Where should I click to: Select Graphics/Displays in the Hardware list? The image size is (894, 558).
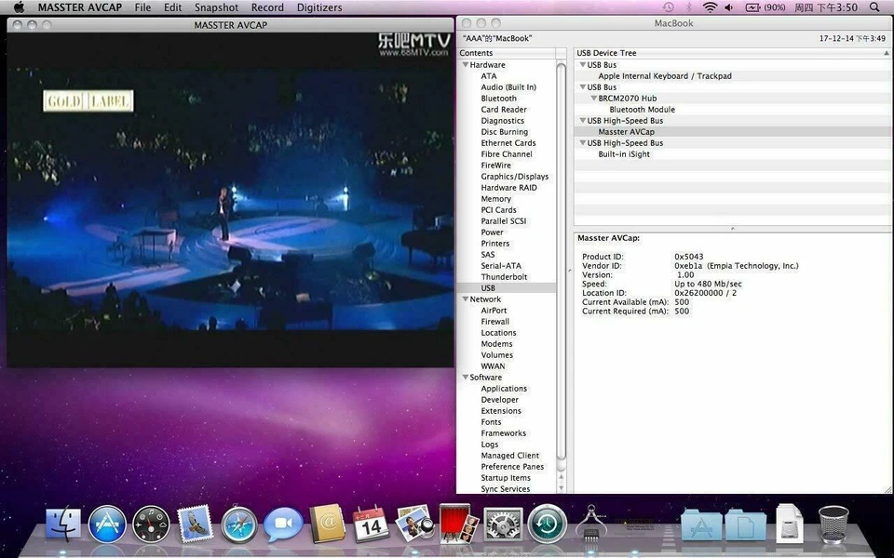coord(515,176)
